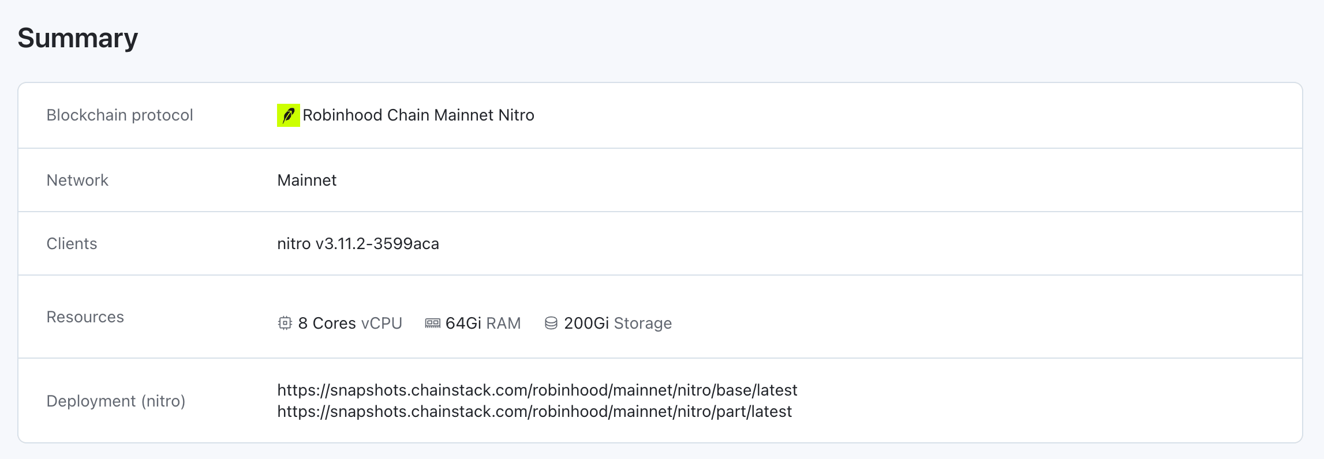Click the Summary heading
The image size is (1324, 459).
click(x=78, y=38)
